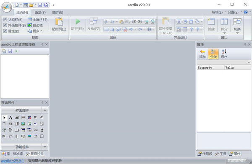The image size is (252, 164).
Task: Select the text label 'A' control tool
Action: pyautogui.click(x=10, y=118)
